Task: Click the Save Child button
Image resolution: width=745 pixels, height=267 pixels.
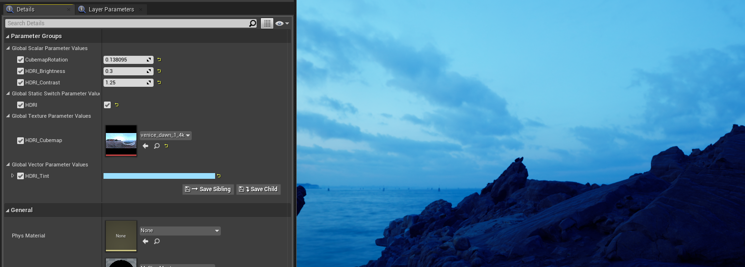Action: [259, 189]
